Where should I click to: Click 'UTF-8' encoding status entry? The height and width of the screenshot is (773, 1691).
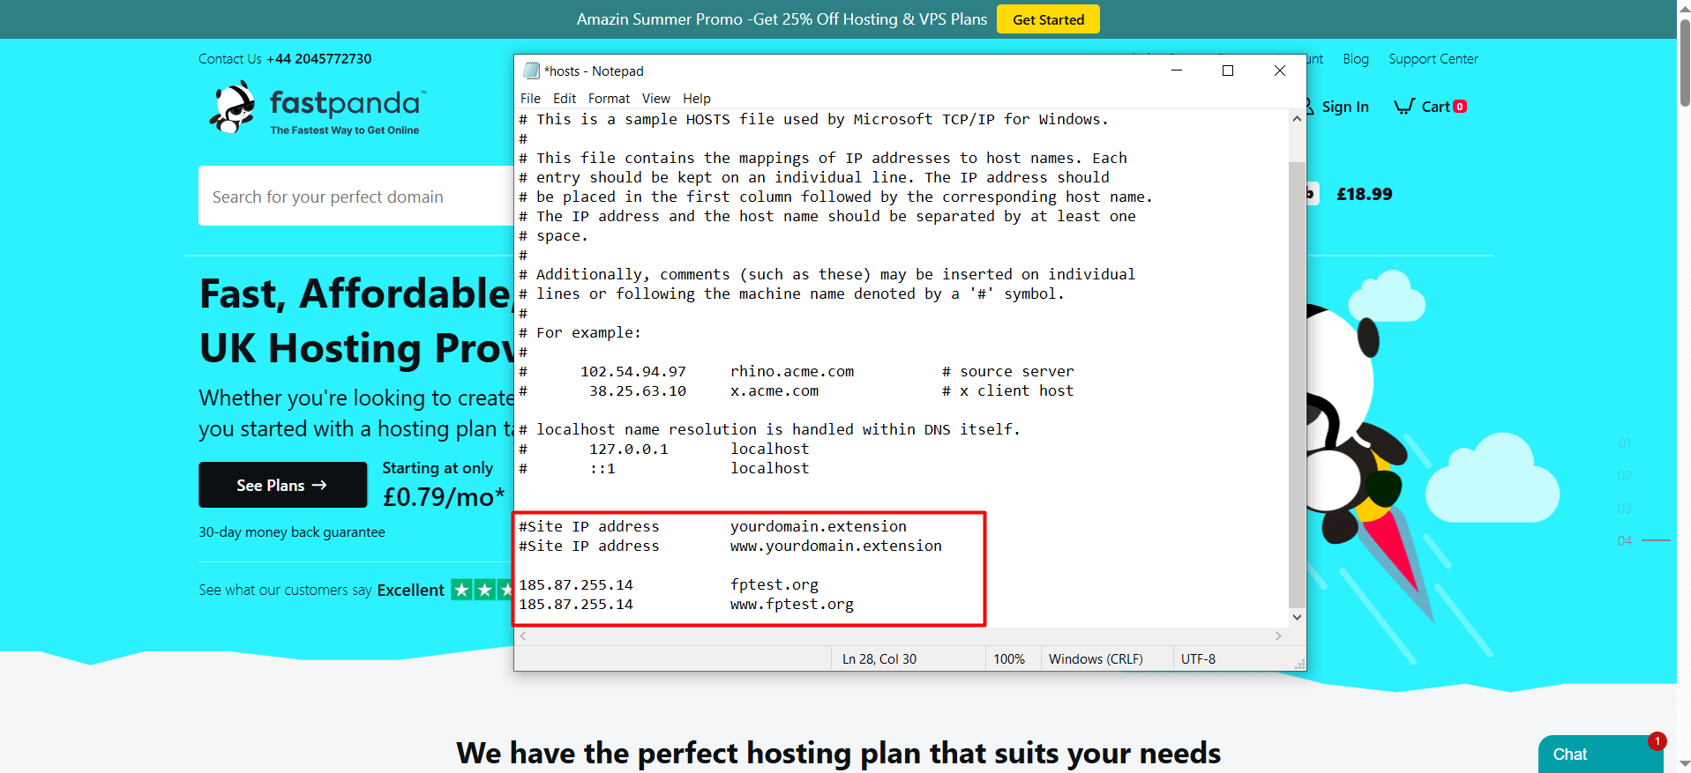(x=1198, y=659)
